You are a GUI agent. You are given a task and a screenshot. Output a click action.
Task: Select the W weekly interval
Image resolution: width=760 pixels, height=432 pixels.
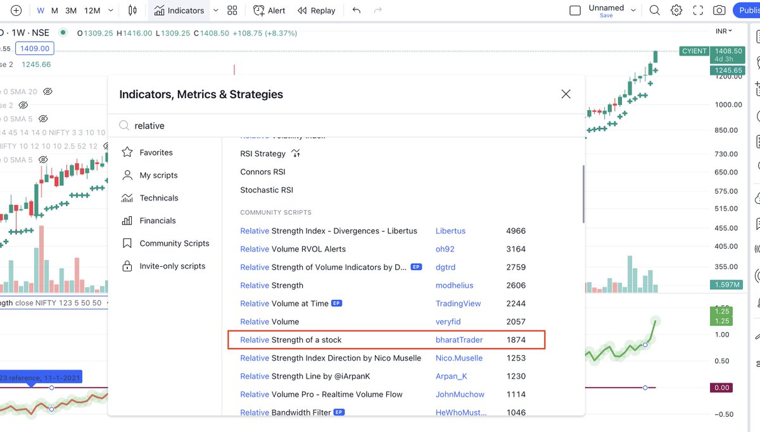point(41,11)
